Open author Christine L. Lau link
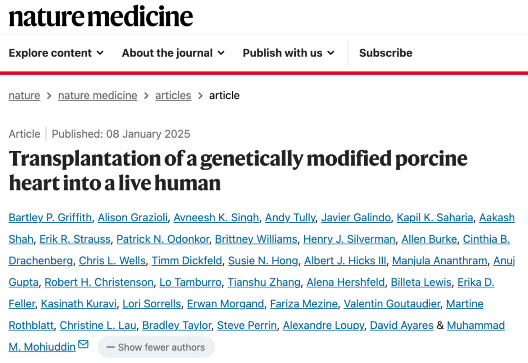The height and width of the screenshot is (363, 528). tap(98, 325)
